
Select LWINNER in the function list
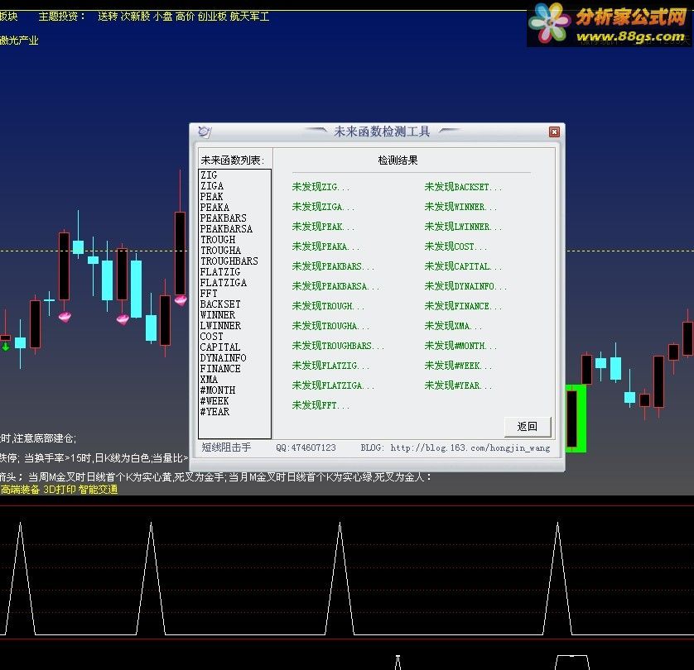click(x=220, y=326)
